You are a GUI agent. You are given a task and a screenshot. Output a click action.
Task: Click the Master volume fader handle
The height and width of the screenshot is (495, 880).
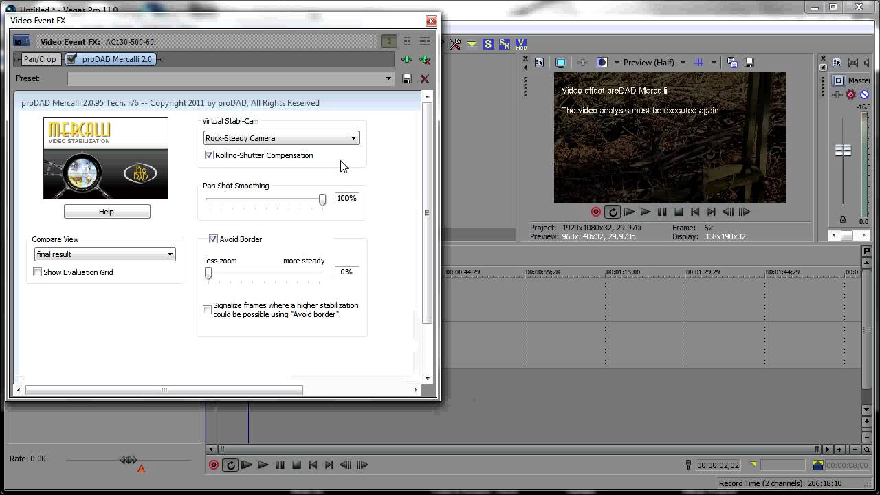[843, 150]
